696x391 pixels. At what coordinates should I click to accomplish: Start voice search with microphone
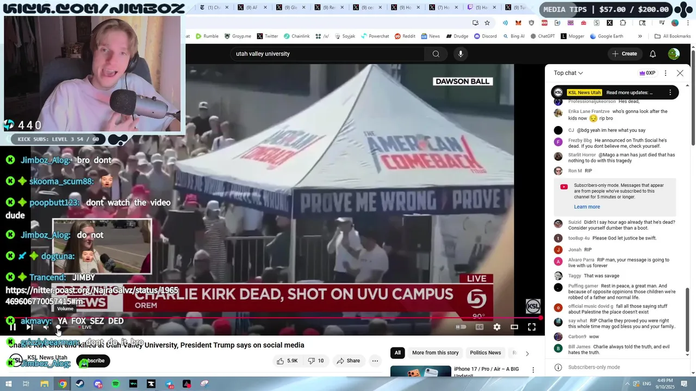pos(461,54)
